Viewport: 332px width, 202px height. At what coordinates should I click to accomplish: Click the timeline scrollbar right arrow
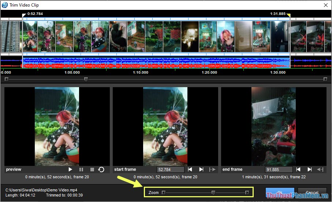pyautogui.click(x=325, y=79)
